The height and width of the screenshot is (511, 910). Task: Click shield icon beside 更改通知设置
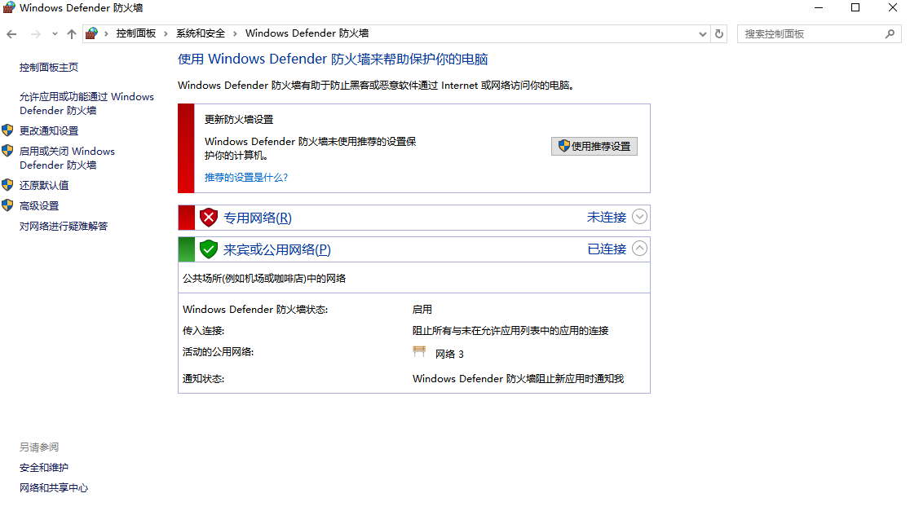(x=7, y=130)
